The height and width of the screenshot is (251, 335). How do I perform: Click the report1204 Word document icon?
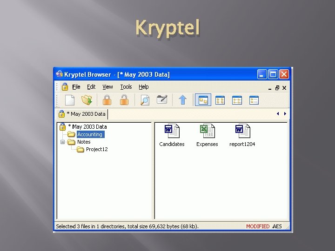[x=242, y=131]
